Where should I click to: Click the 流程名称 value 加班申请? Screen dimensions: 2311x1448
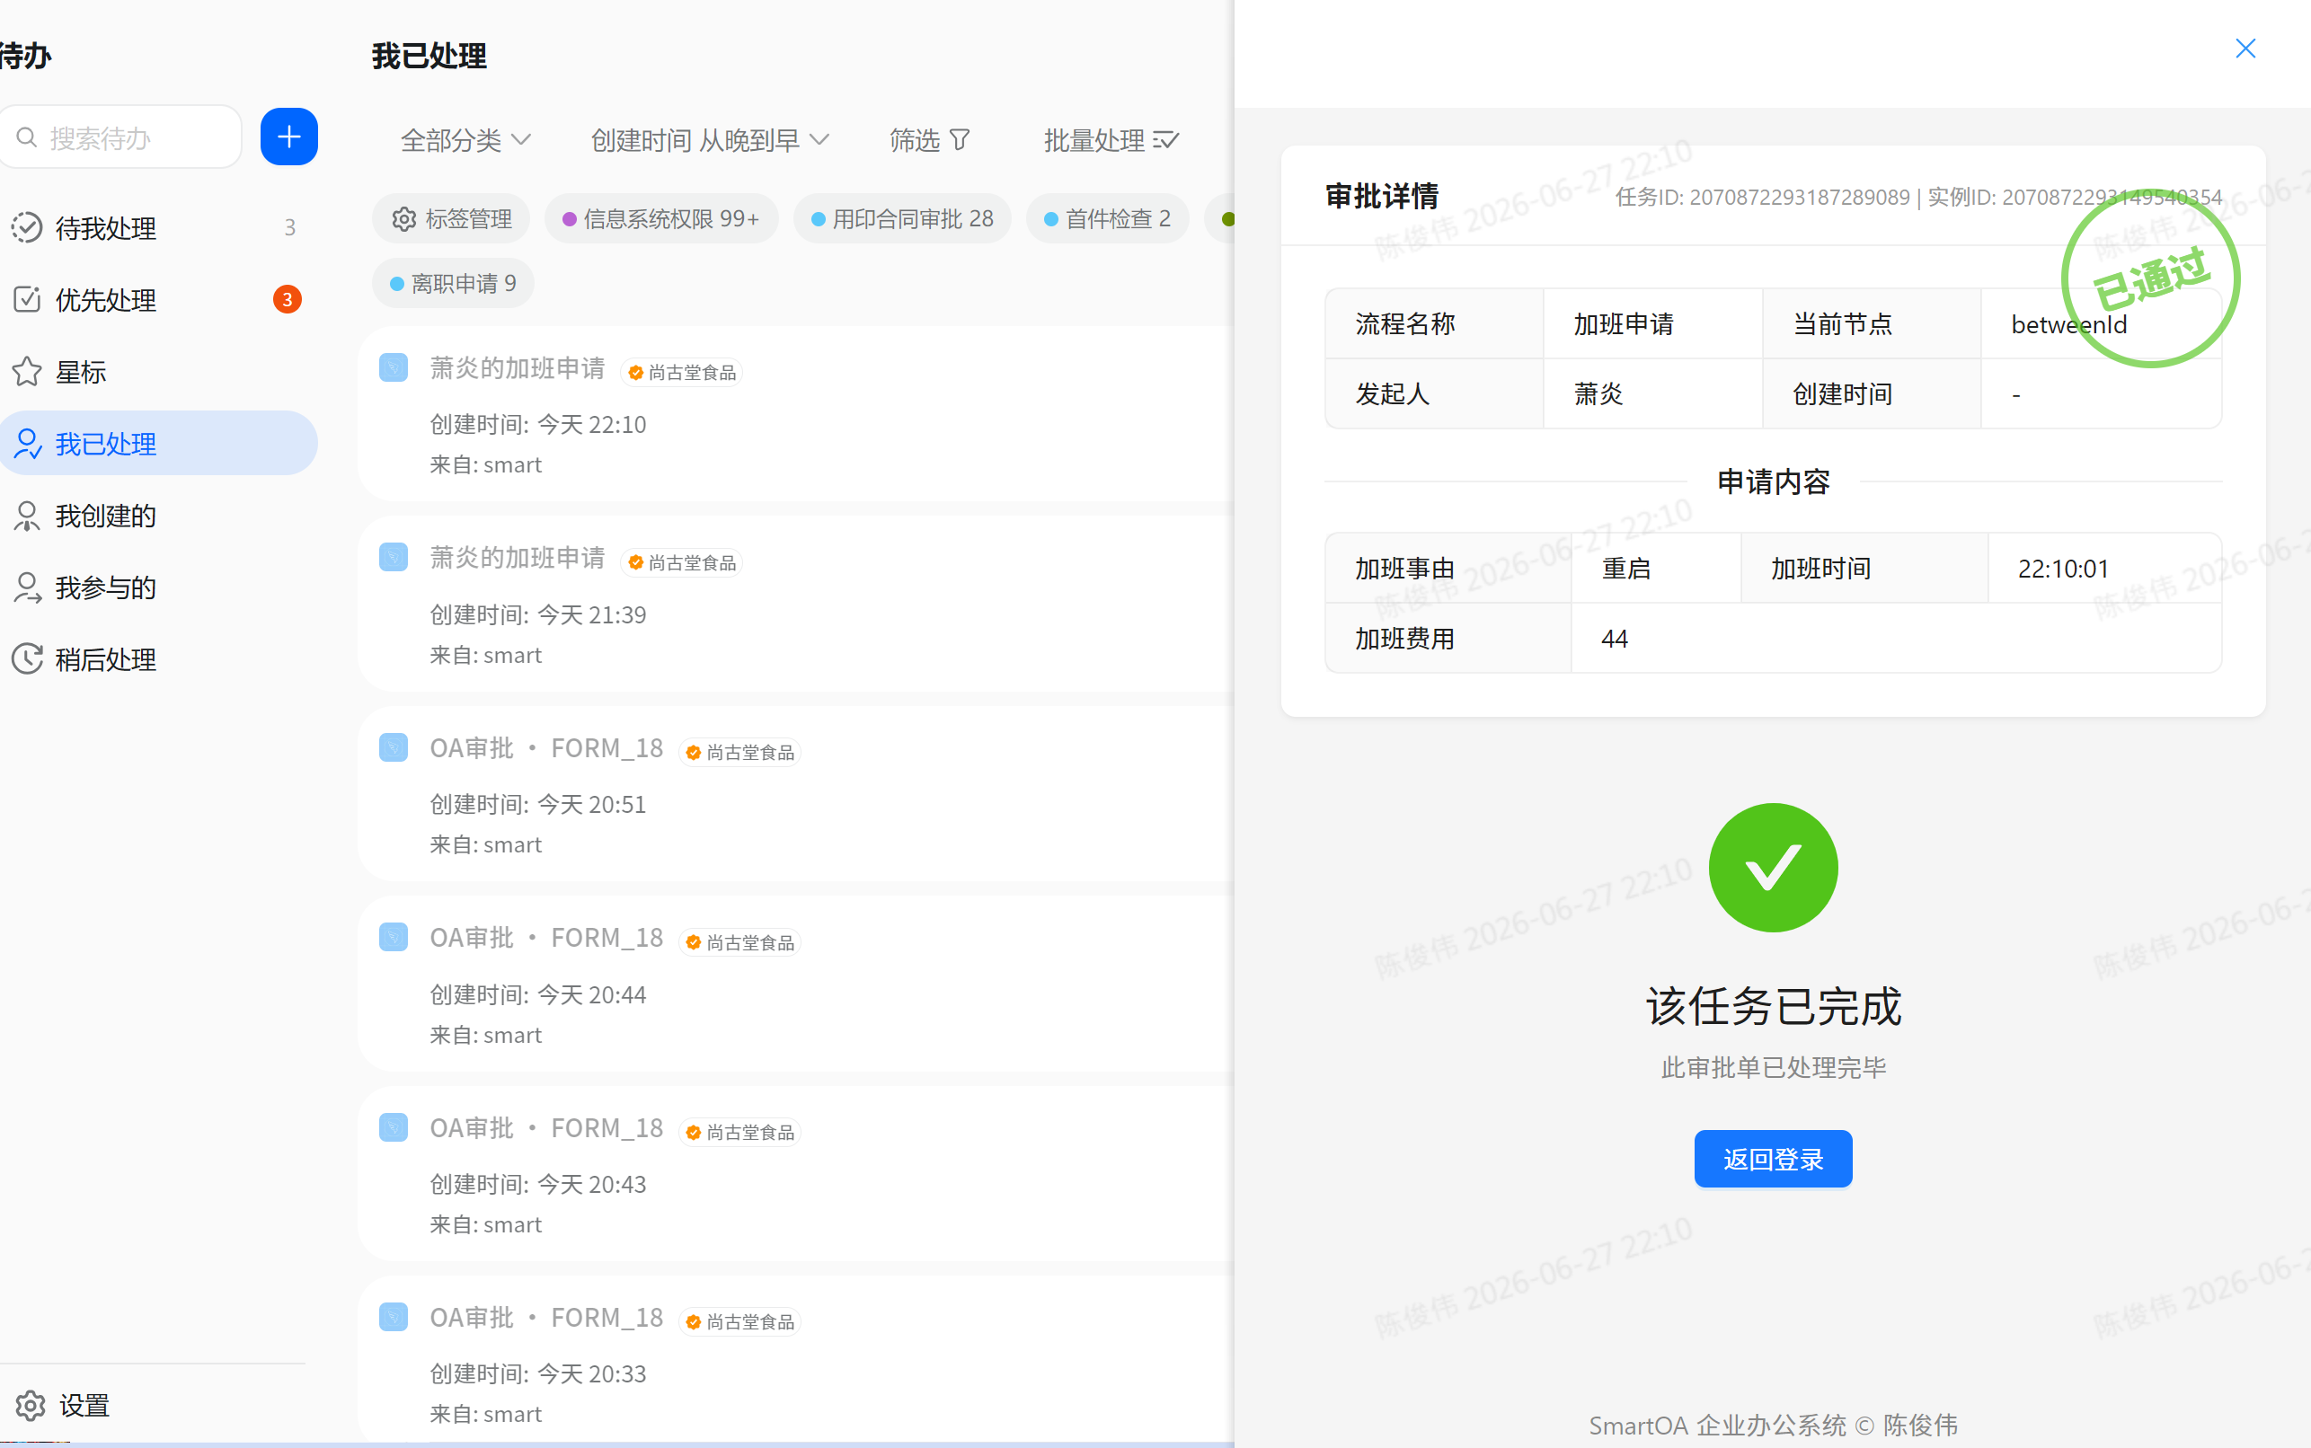[x=1624, y=323]
